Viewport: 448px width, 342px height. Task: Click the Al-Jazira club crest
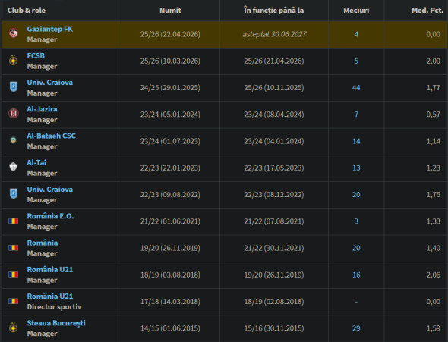[x=14, y=114]
